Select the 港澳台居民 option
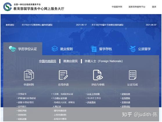This screenshot has width=162, height=122. coord(70,61)
